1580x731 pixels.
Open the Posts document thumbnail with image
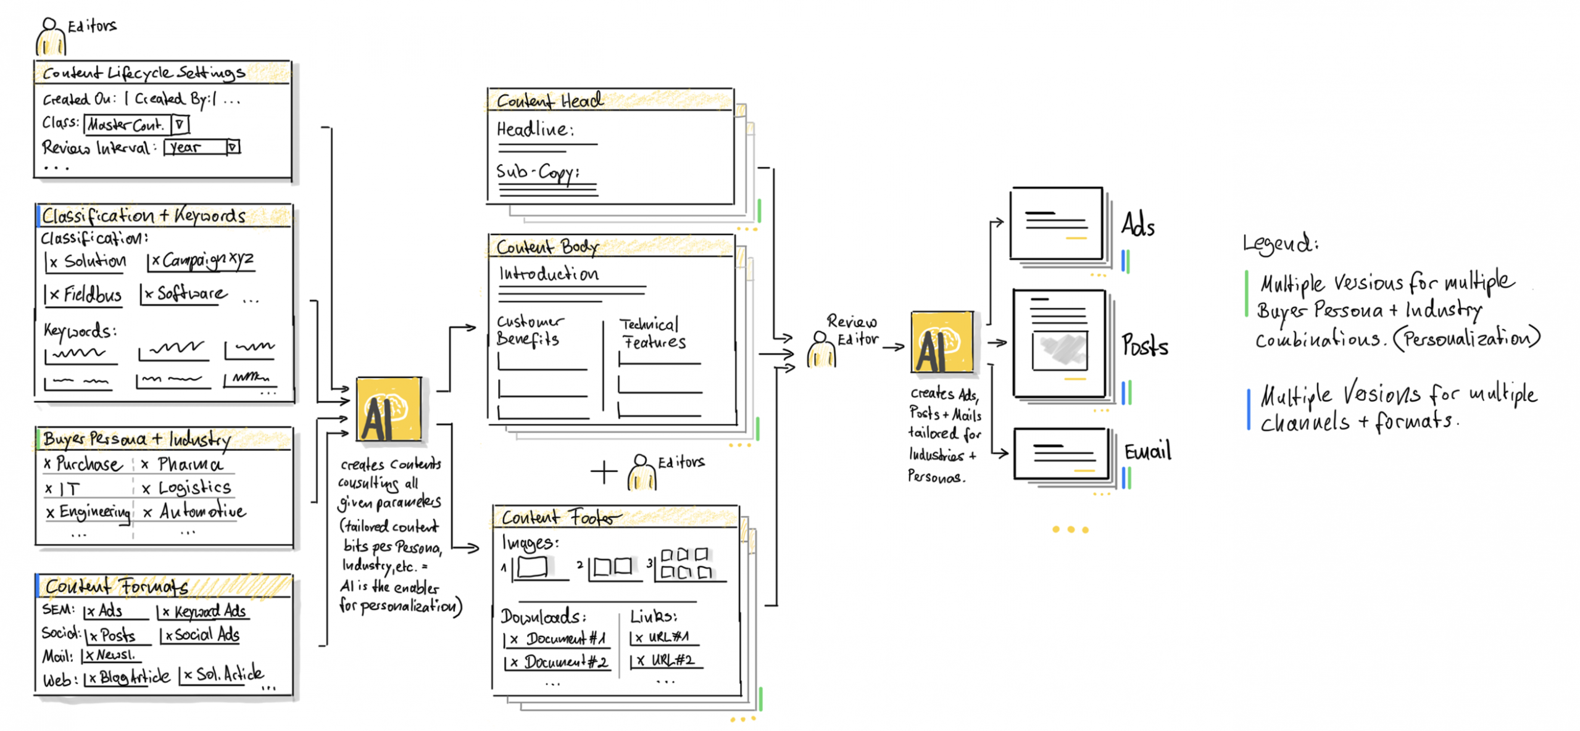pyautogui.click(x=1059, y=344)
